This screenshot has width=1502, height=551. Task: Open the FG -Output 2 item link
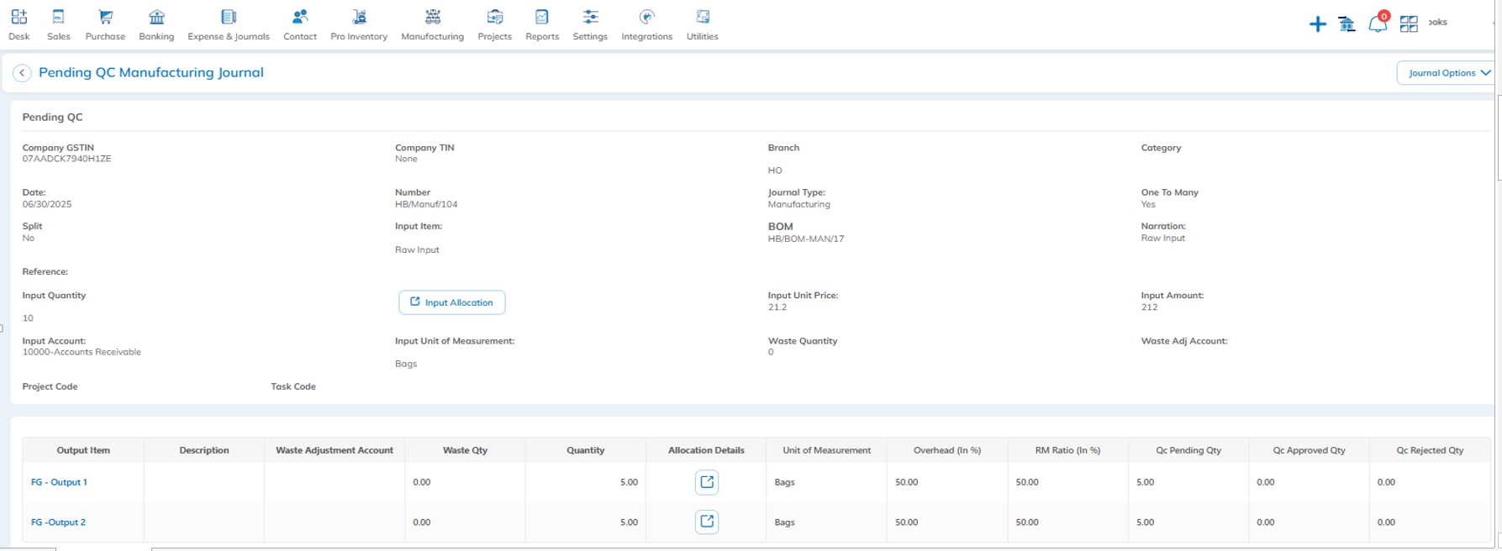click(58, 522)
